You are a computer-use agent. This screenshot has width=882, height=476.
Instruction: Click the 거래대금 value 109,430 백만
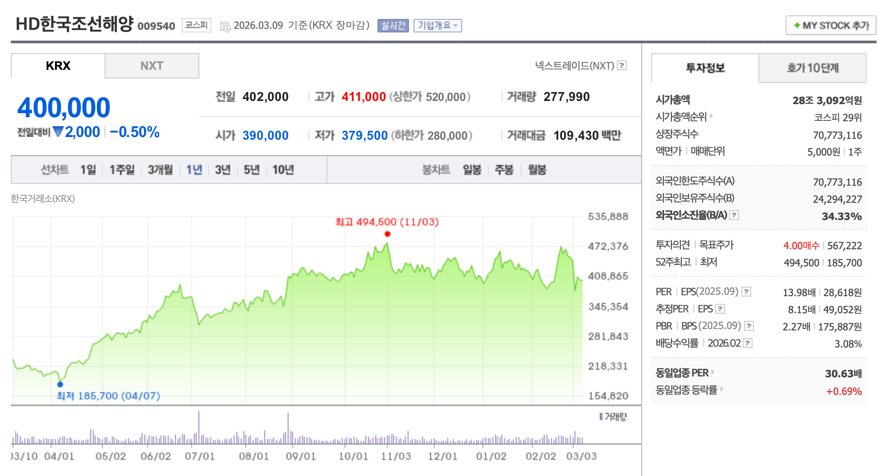click(588, 136)
